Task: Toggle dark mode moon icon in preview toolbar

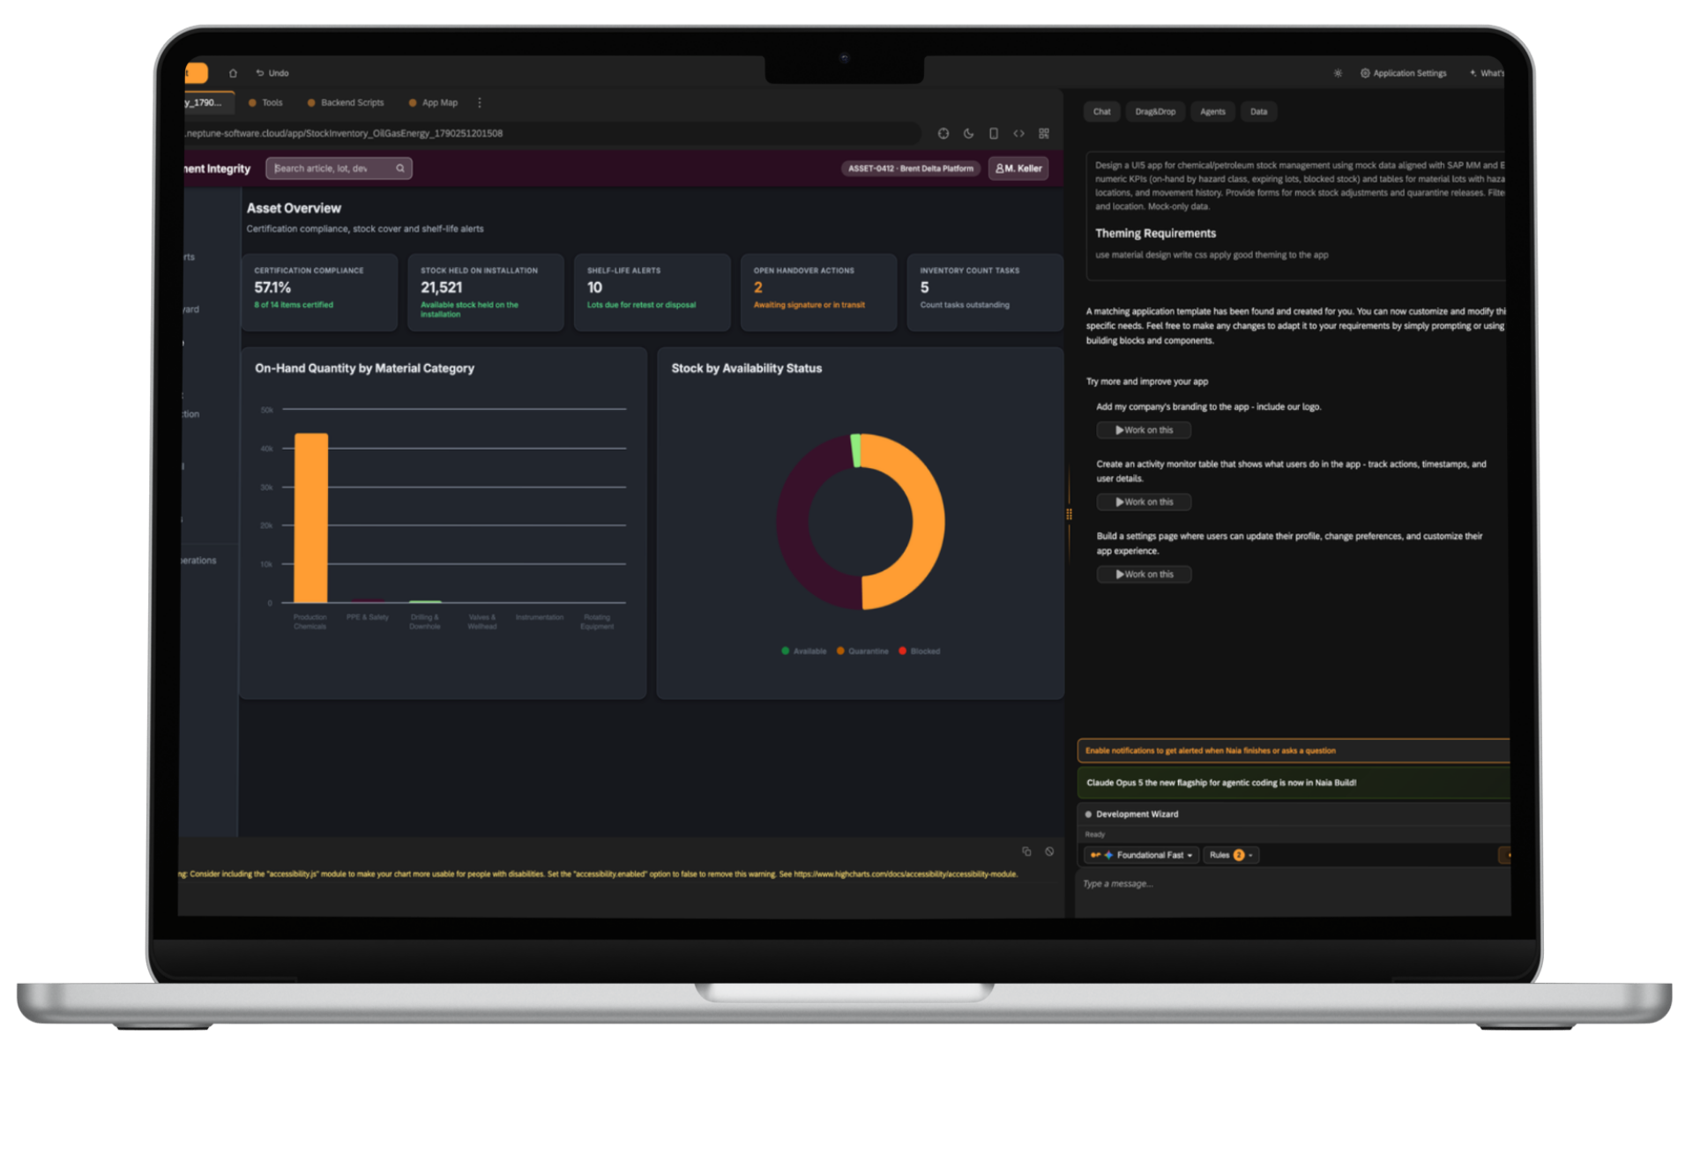Action: coord(968,134)
